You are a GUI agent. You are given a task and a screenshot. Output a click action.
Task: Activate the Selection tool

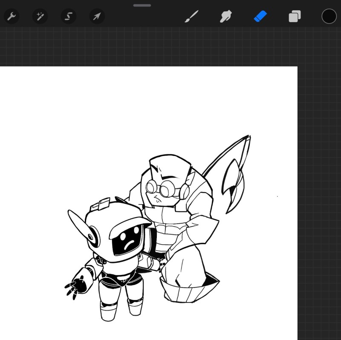[x=69, y=16]
